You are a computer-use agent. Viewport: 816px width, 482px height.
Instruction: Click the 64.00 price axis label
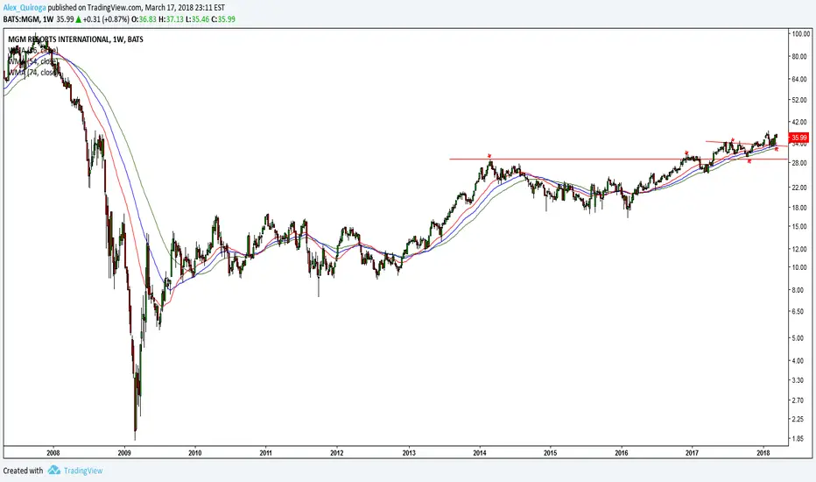[798, 79]
